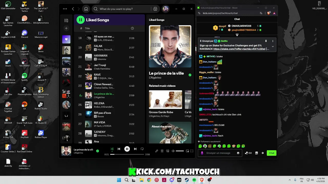Select VALORANT desktop shortcut
The height and width of the screenshot is (184, 328).
(25, 63)
